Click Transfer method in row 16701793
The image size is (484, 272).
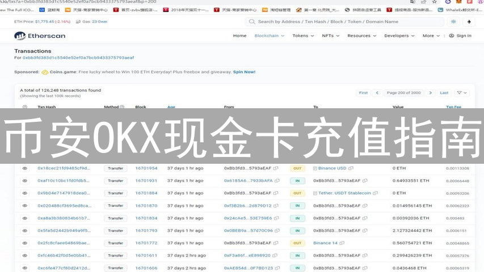(x=115, y=231)
